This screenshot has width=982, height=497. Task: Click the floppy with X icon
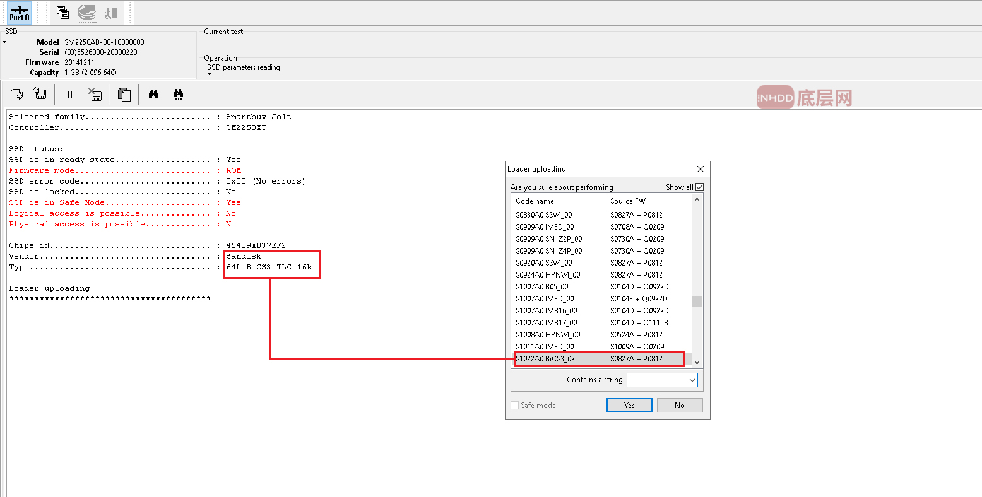[x=95, y=95]
